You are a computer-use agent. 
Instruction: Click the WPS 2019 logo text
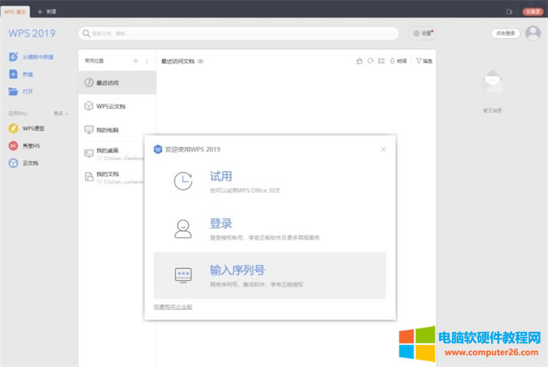tap(32, 33)
